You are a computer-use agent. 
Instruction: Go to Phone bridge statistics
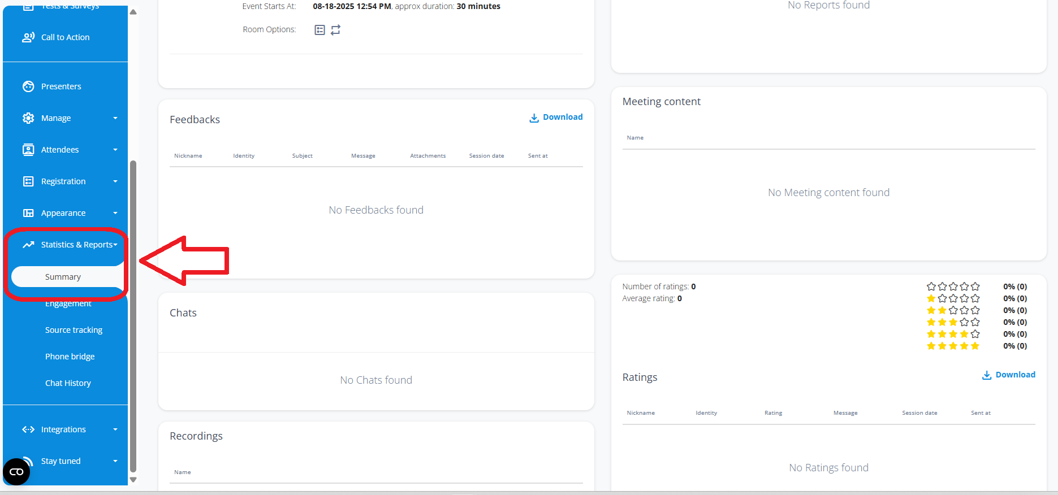point(70,357)
